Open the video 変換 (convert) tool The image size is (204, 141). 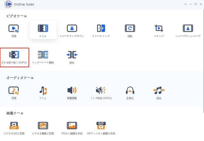14,29
